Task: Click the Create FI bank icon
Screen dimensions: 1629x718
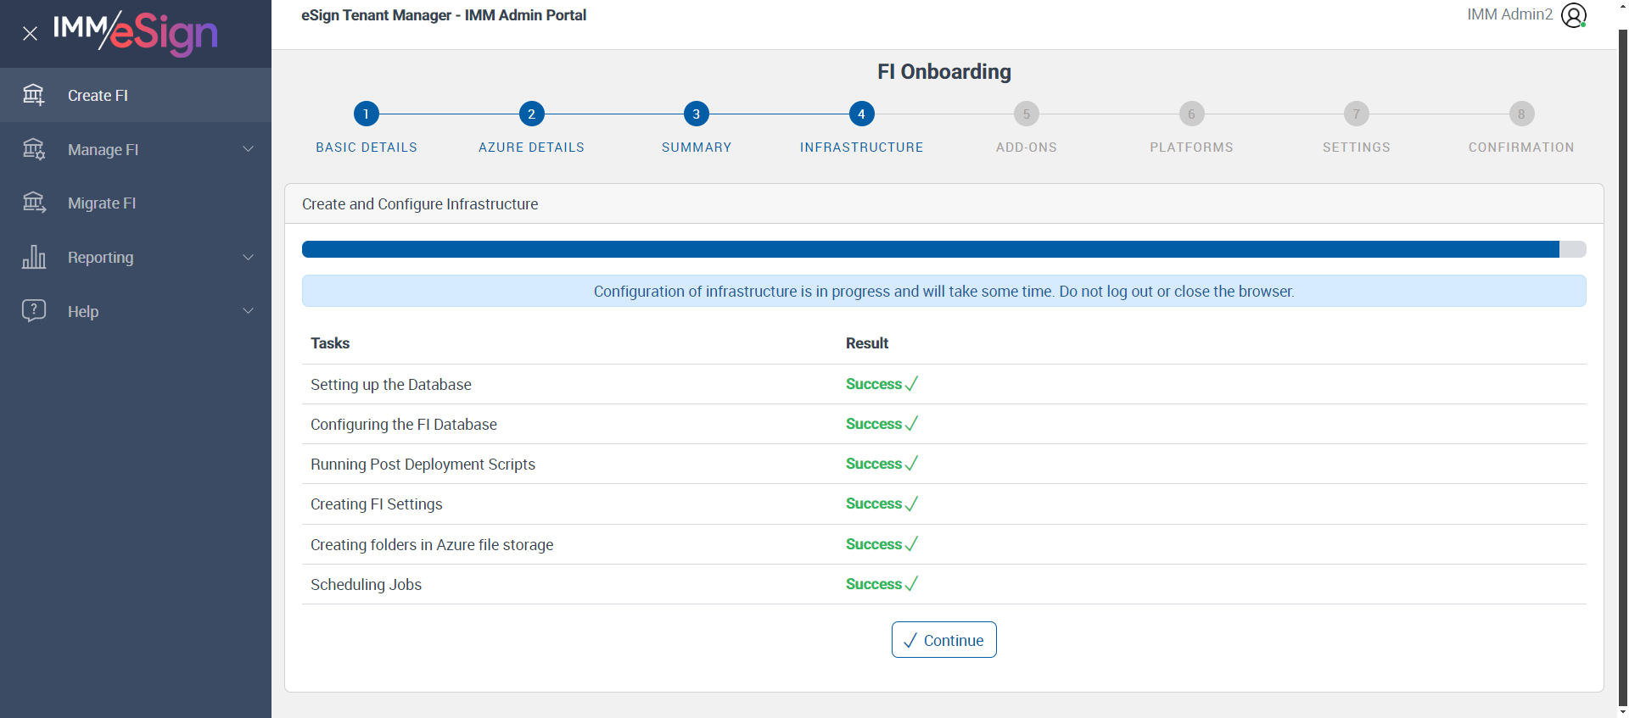Action: tap(34, 95)
